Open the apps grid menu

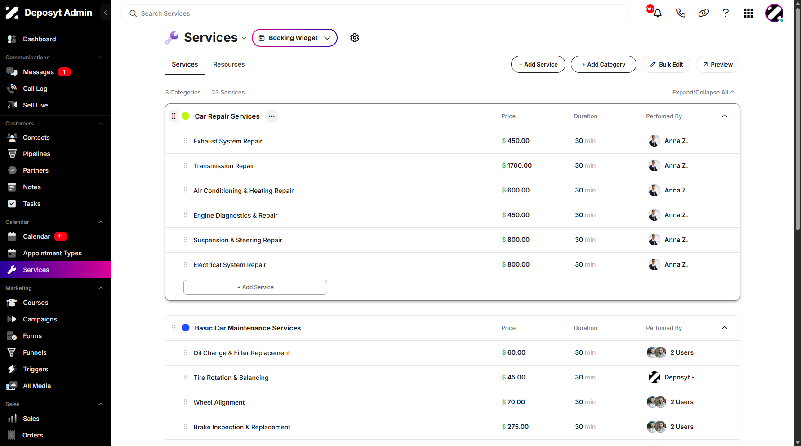[x=748, y=13]
